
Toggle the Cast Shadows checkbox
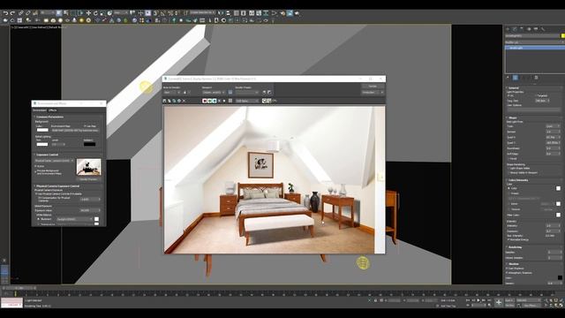tap(507, 268)
